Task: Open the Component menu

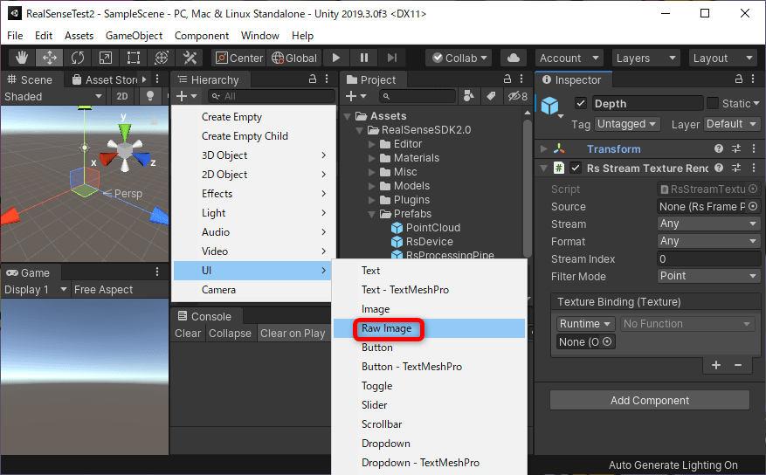Action: point(201,36)
